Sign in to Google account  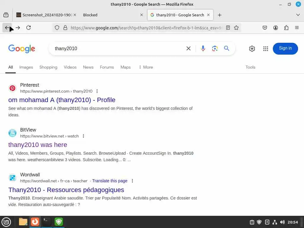click(285, 48)
